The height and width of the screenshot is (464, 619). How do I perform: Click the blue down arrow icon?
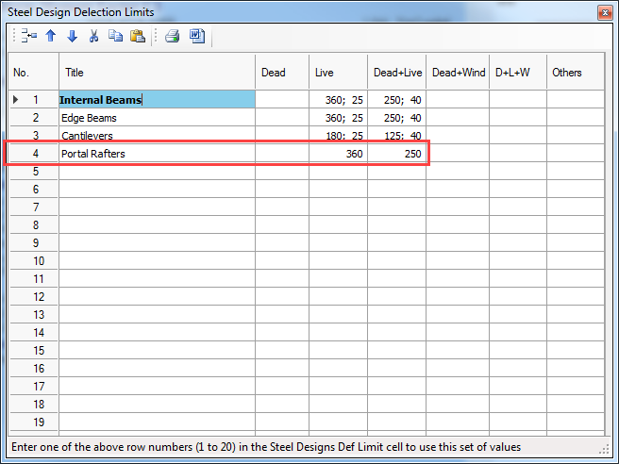(x=72, y=37)
